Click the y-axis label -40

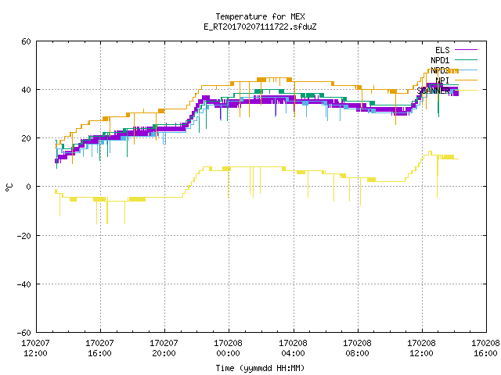click(x=24, y=284)
